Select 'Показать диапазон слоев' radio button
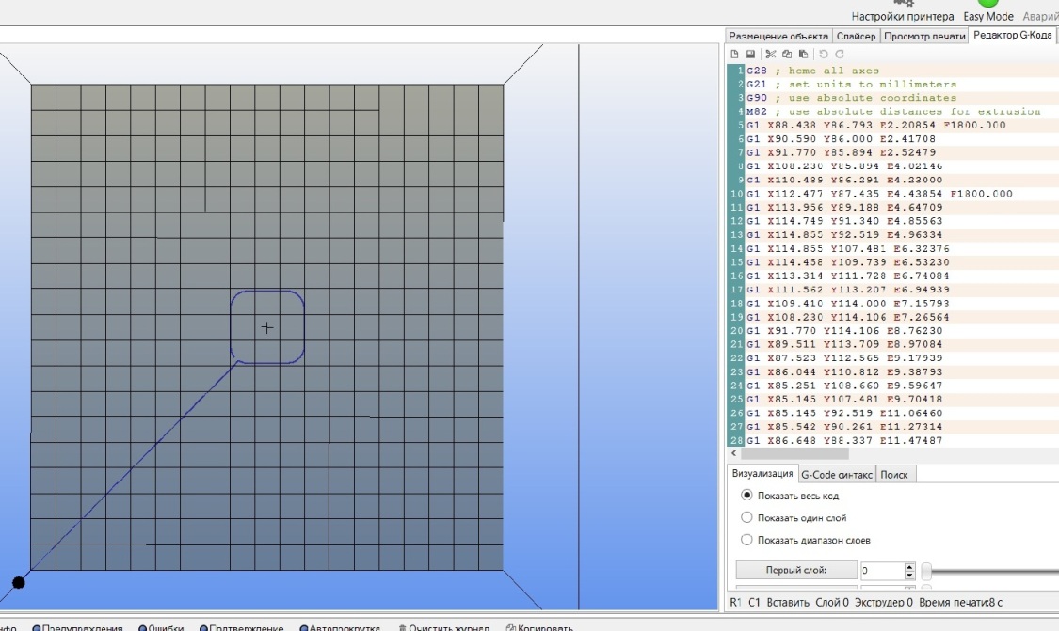 tap(747, 540)
